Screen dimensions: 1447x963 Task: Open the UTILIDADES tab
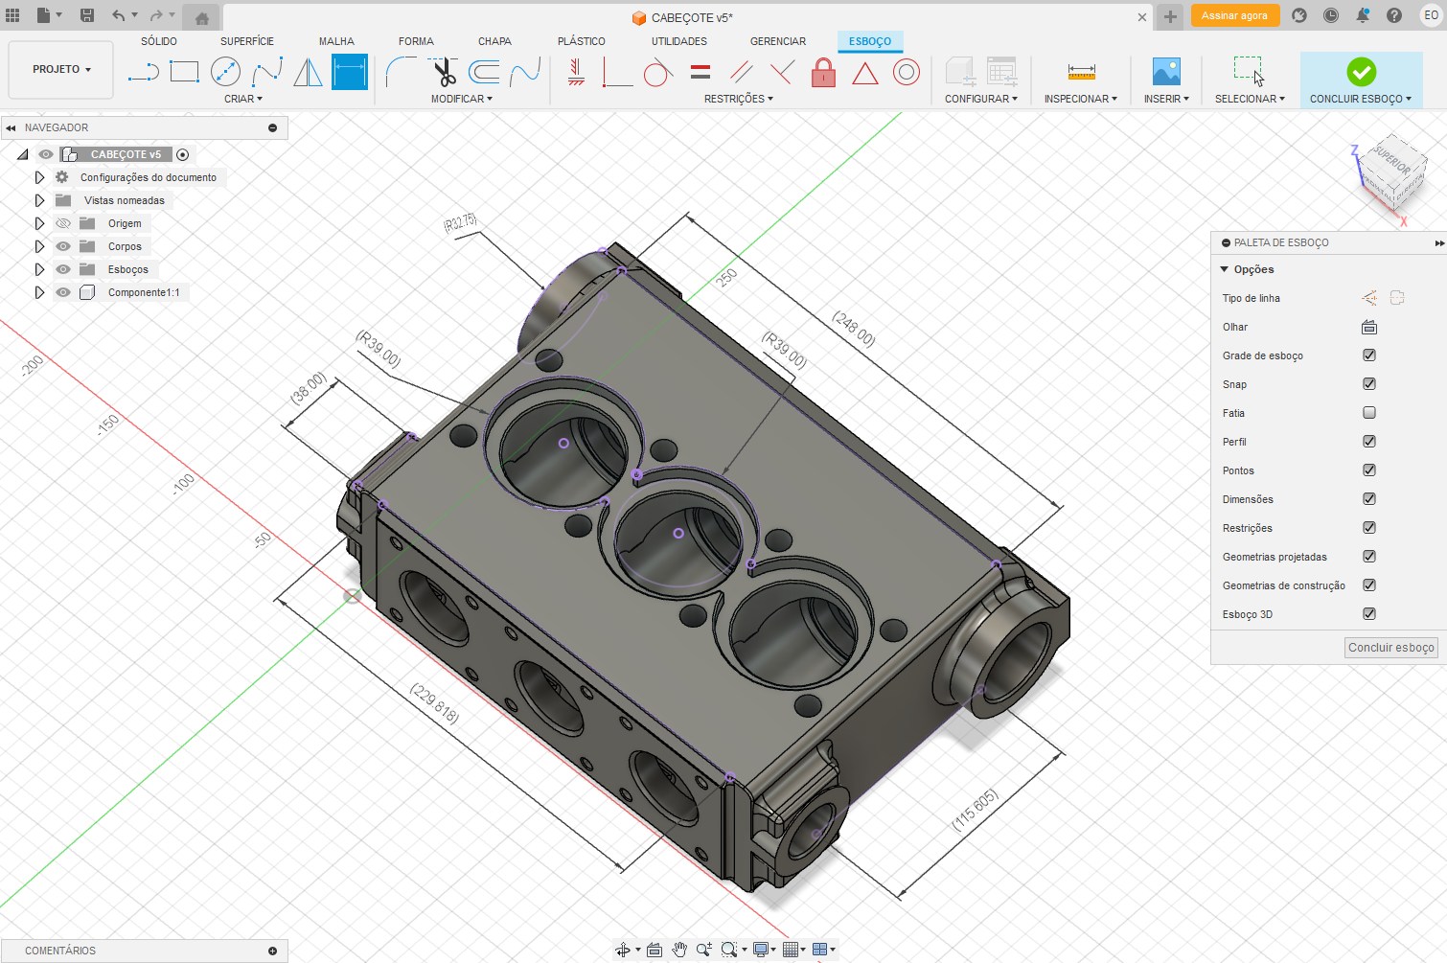pos(678,41)
